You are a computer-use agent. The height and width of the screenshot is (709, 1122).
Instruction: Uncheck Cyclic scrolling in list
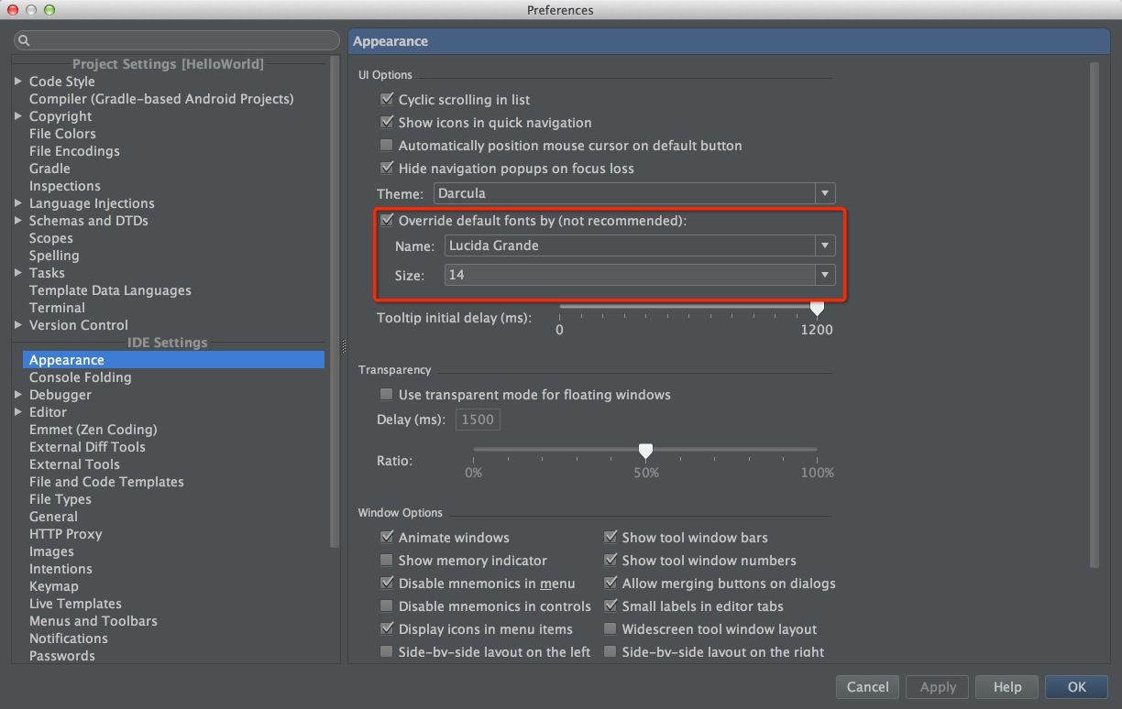386,100
